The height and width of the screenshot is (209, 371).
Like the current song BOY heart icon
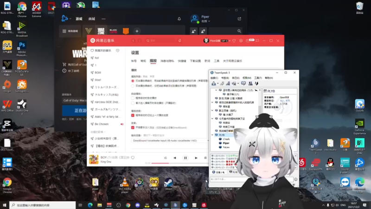coord(133,157)
